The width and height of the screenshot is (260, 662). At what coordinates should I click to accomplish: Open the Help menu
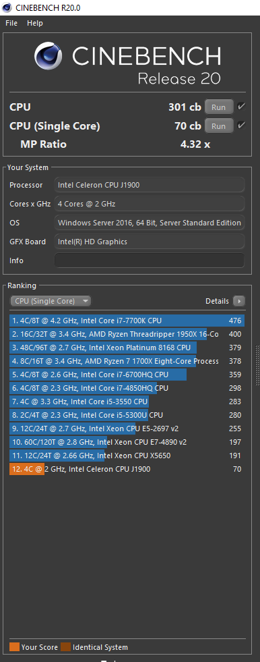click(35, 23)
